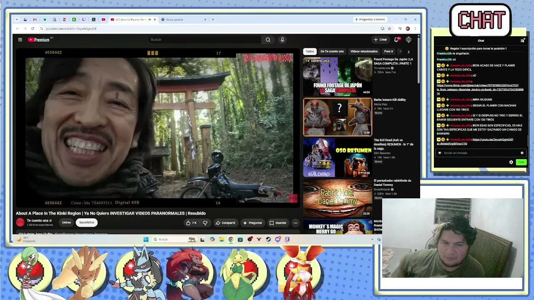
Task: Click the Crear button
Action: click(380, 40)
